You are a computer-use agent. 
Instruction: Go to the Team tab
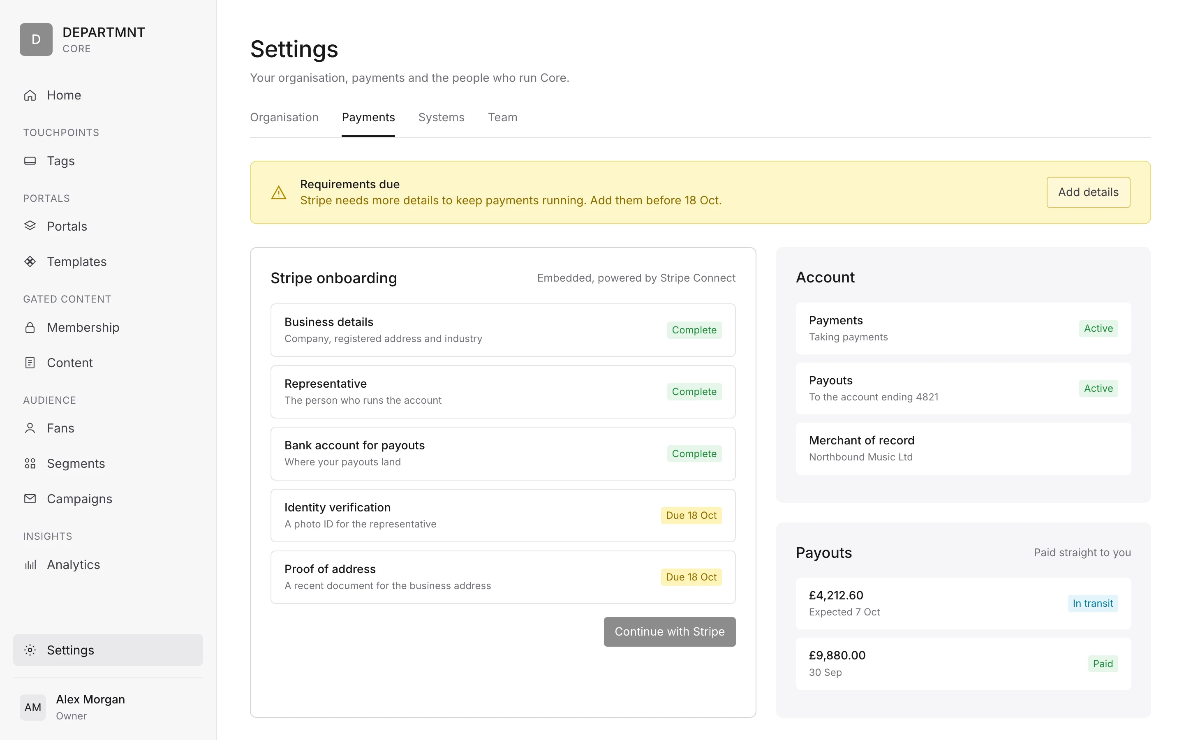click(502, 118)
